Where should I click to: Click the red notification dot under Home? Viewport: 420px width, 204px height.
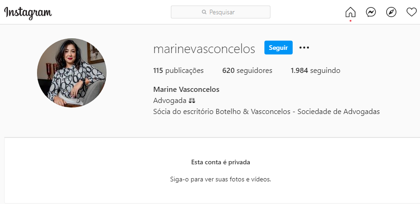351,21
